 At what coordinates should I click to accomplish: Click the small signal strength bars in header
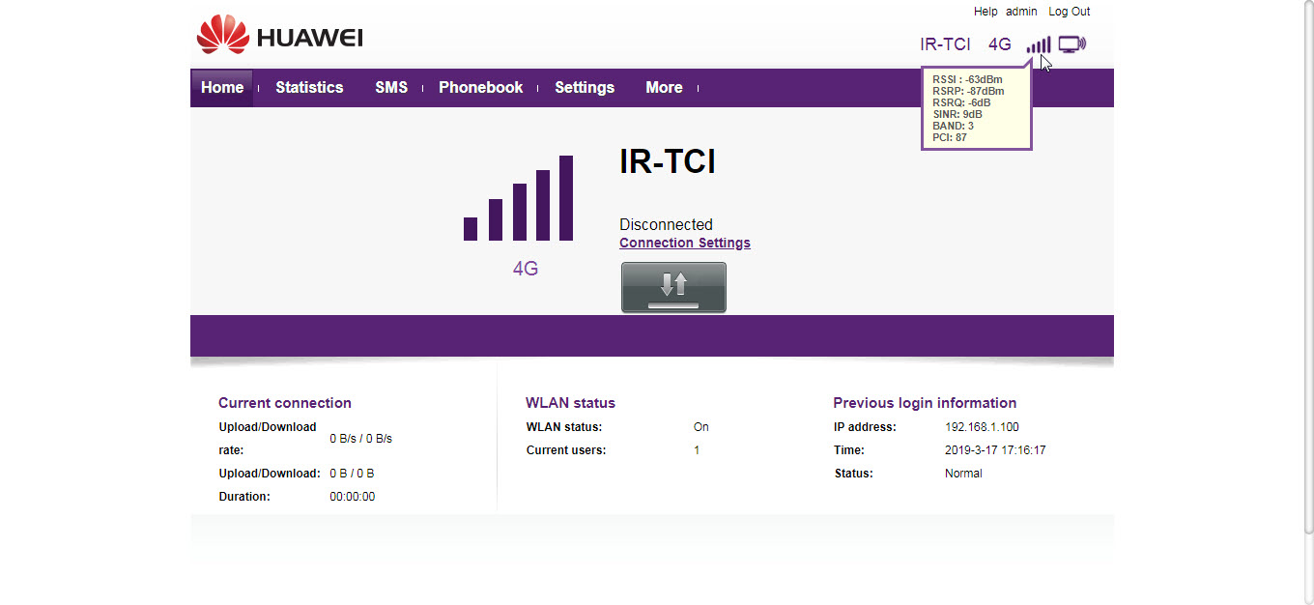click(1039, 44)
